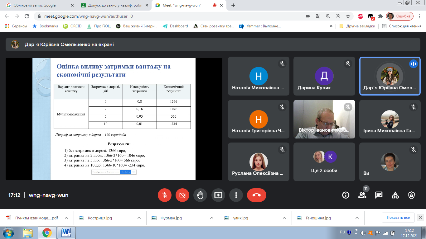The image size is (426, 239).
Task: Expand options for Кострица.jpg download
Action: [x=139, y=218]
